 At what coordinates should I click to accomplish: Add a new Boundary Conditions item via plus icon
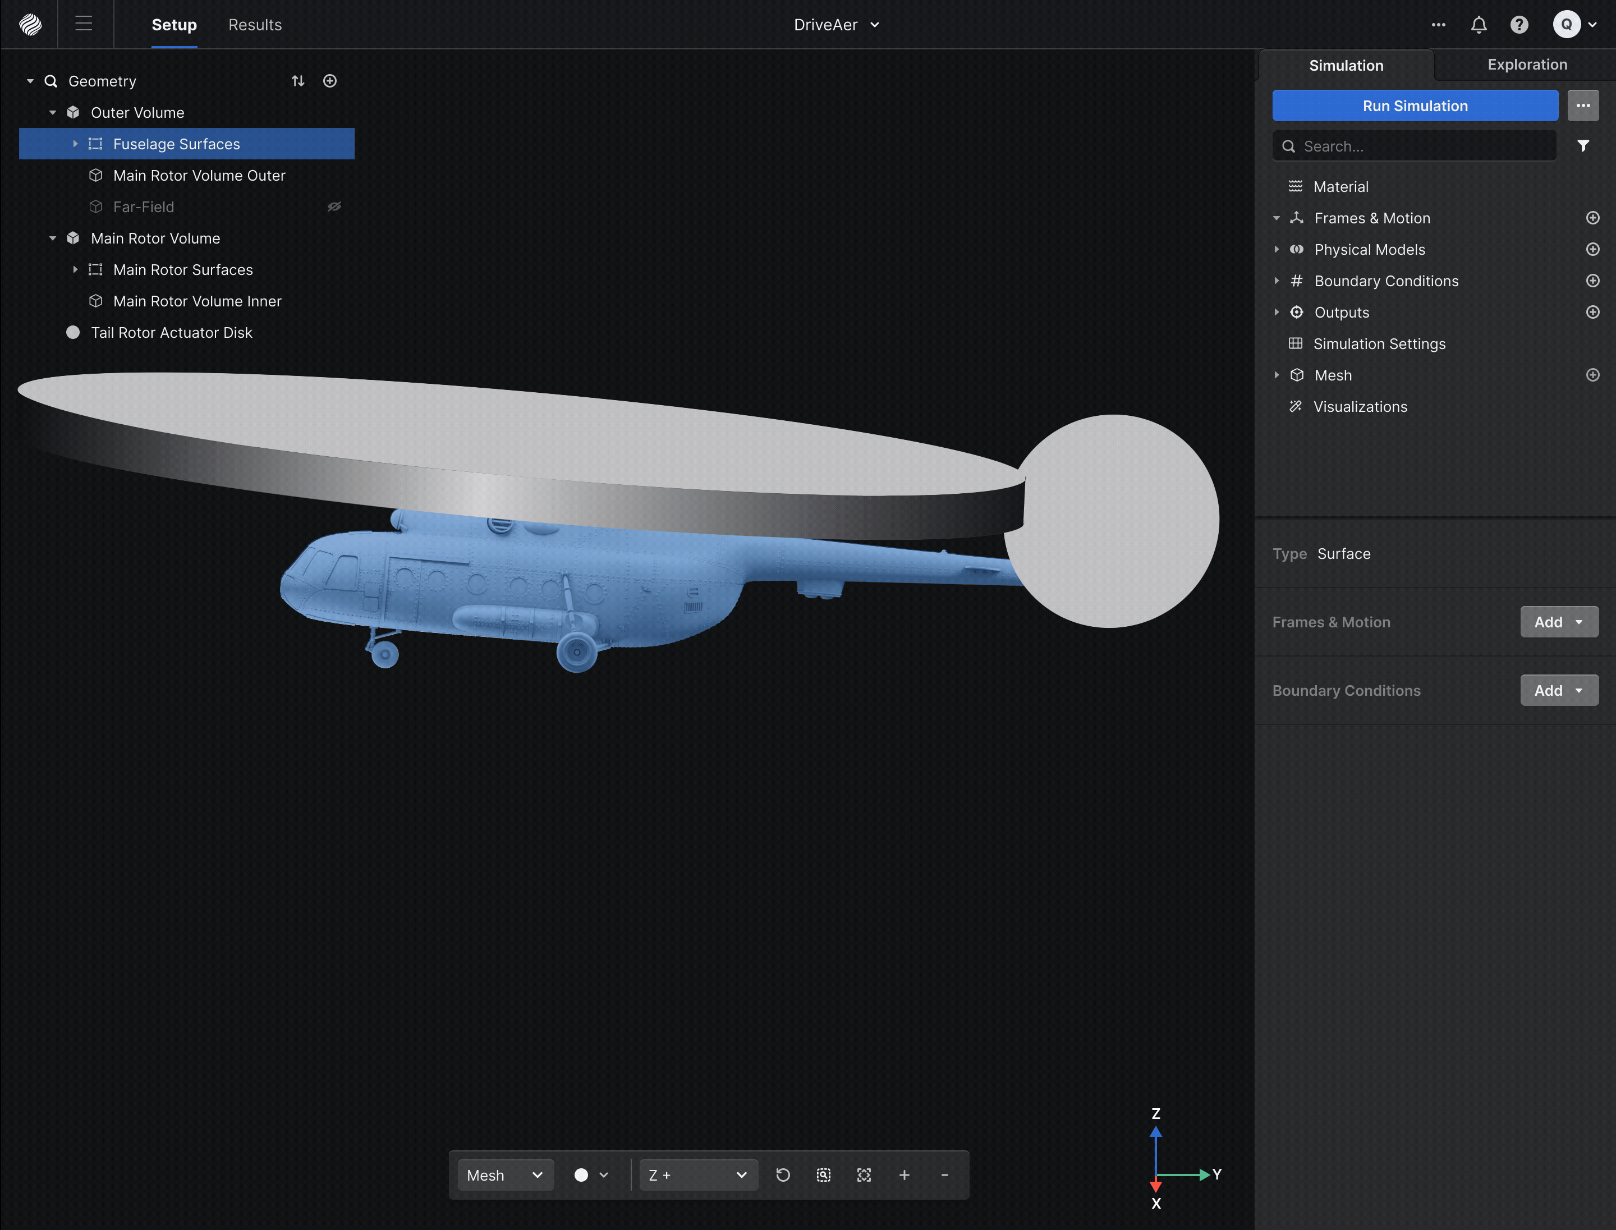1592,281
